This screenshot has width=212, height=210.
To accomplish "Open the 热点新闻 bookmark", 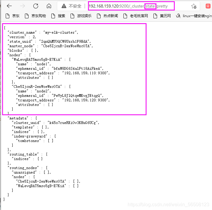I will 108,16.
